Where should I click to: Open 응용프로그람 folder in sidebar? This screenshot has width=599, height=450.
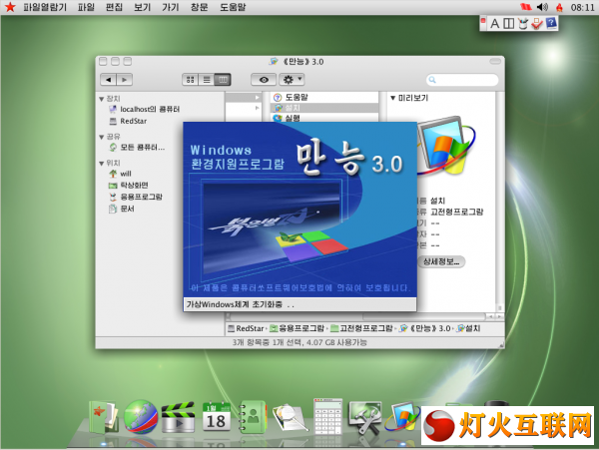(x=135, y=197)
